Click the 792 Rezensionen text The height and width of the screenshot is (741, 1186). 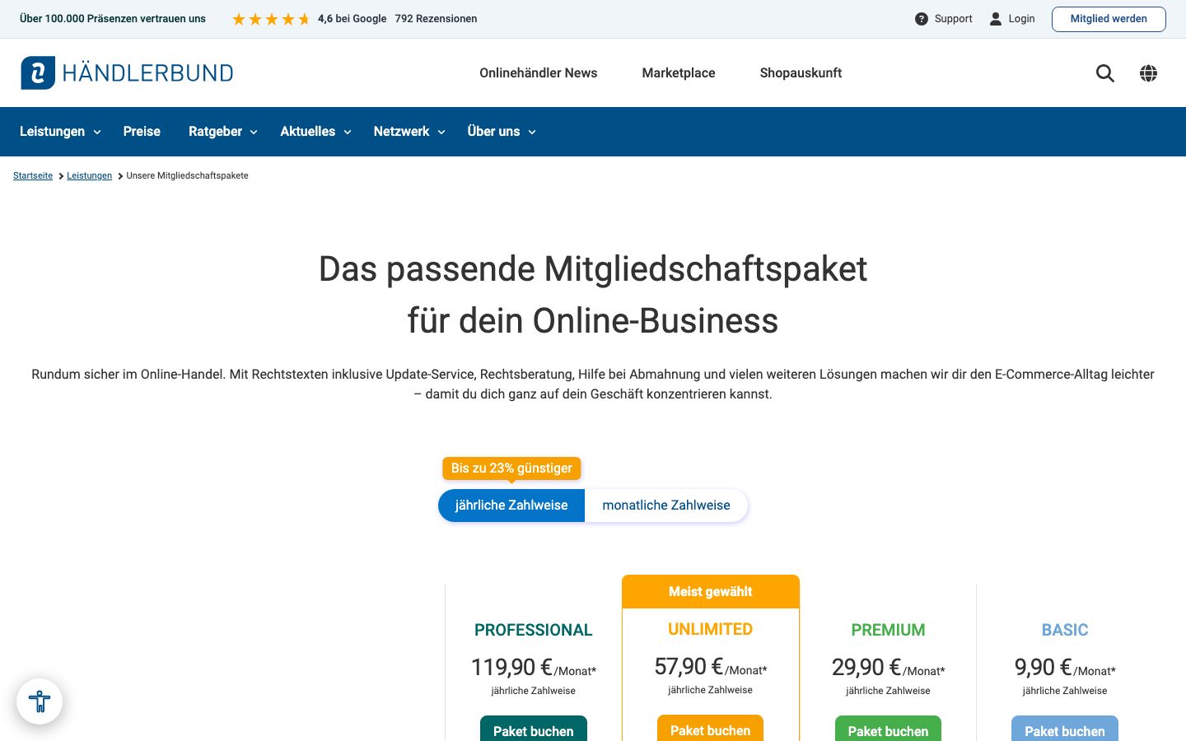point(436,19)
